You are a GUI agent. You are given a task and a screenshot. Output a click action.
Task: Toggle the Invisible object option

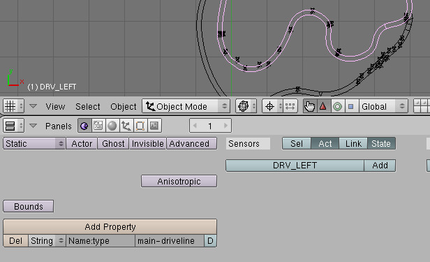pos(147,143)
